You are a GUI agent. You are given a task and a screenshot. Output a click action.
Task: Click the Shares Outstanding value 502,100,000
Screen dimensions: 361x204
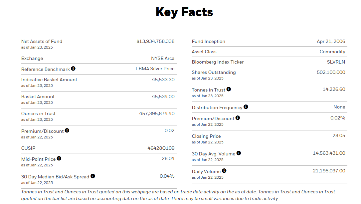click(x=331, y=72)
